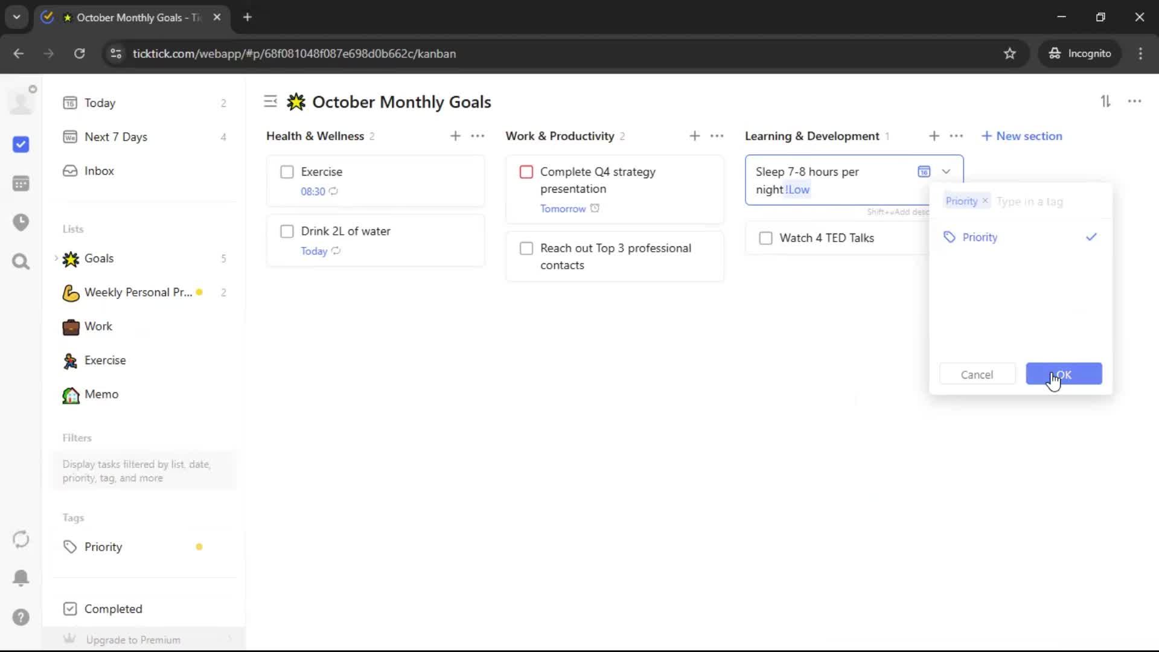Tick the Watch 4 TED Talks checkbox
The height and width of the screenshot is (652, 1159).
765,238
